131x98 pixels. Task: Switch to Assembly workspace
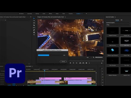[29, 14]
